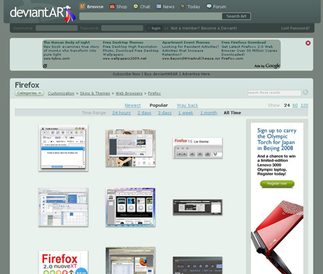This screenshot has width=323, height=274.
Task: Focus the main art search field
Action: [150, 16]
